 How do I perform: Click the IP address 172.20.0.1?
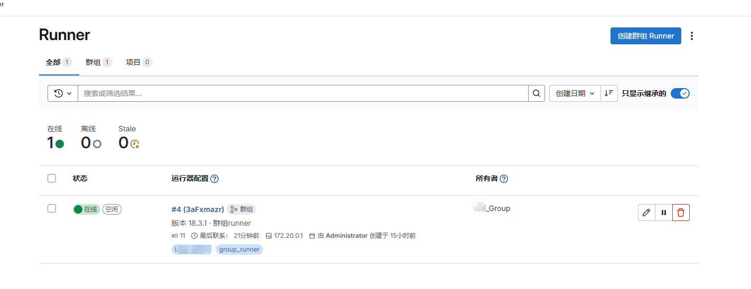pos(288,236)
